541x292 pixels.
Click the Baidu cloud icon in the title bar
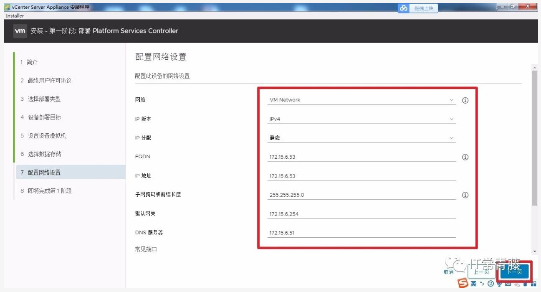[x=403, y=8]
